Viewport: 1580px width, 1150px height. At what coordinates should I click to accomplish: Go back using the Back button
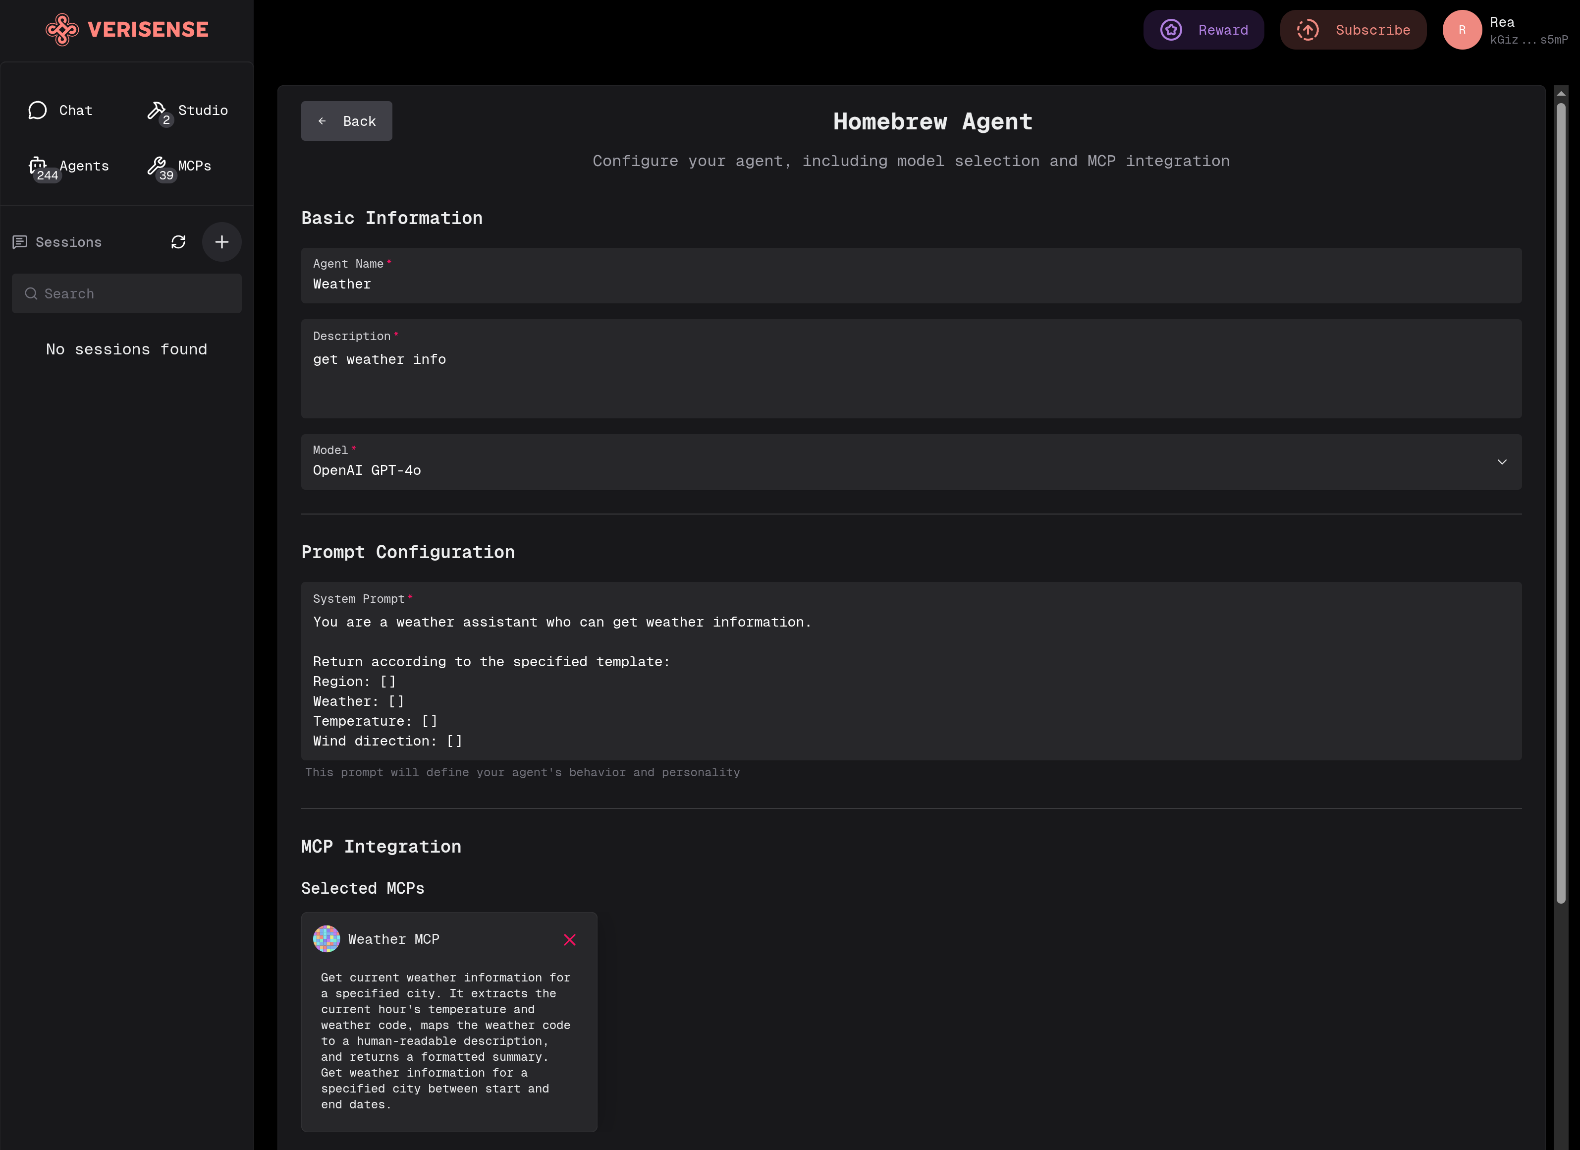346,121
